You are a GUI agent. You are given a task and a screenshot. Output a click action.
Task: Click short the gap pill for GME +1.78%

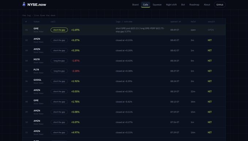(59, 102)
